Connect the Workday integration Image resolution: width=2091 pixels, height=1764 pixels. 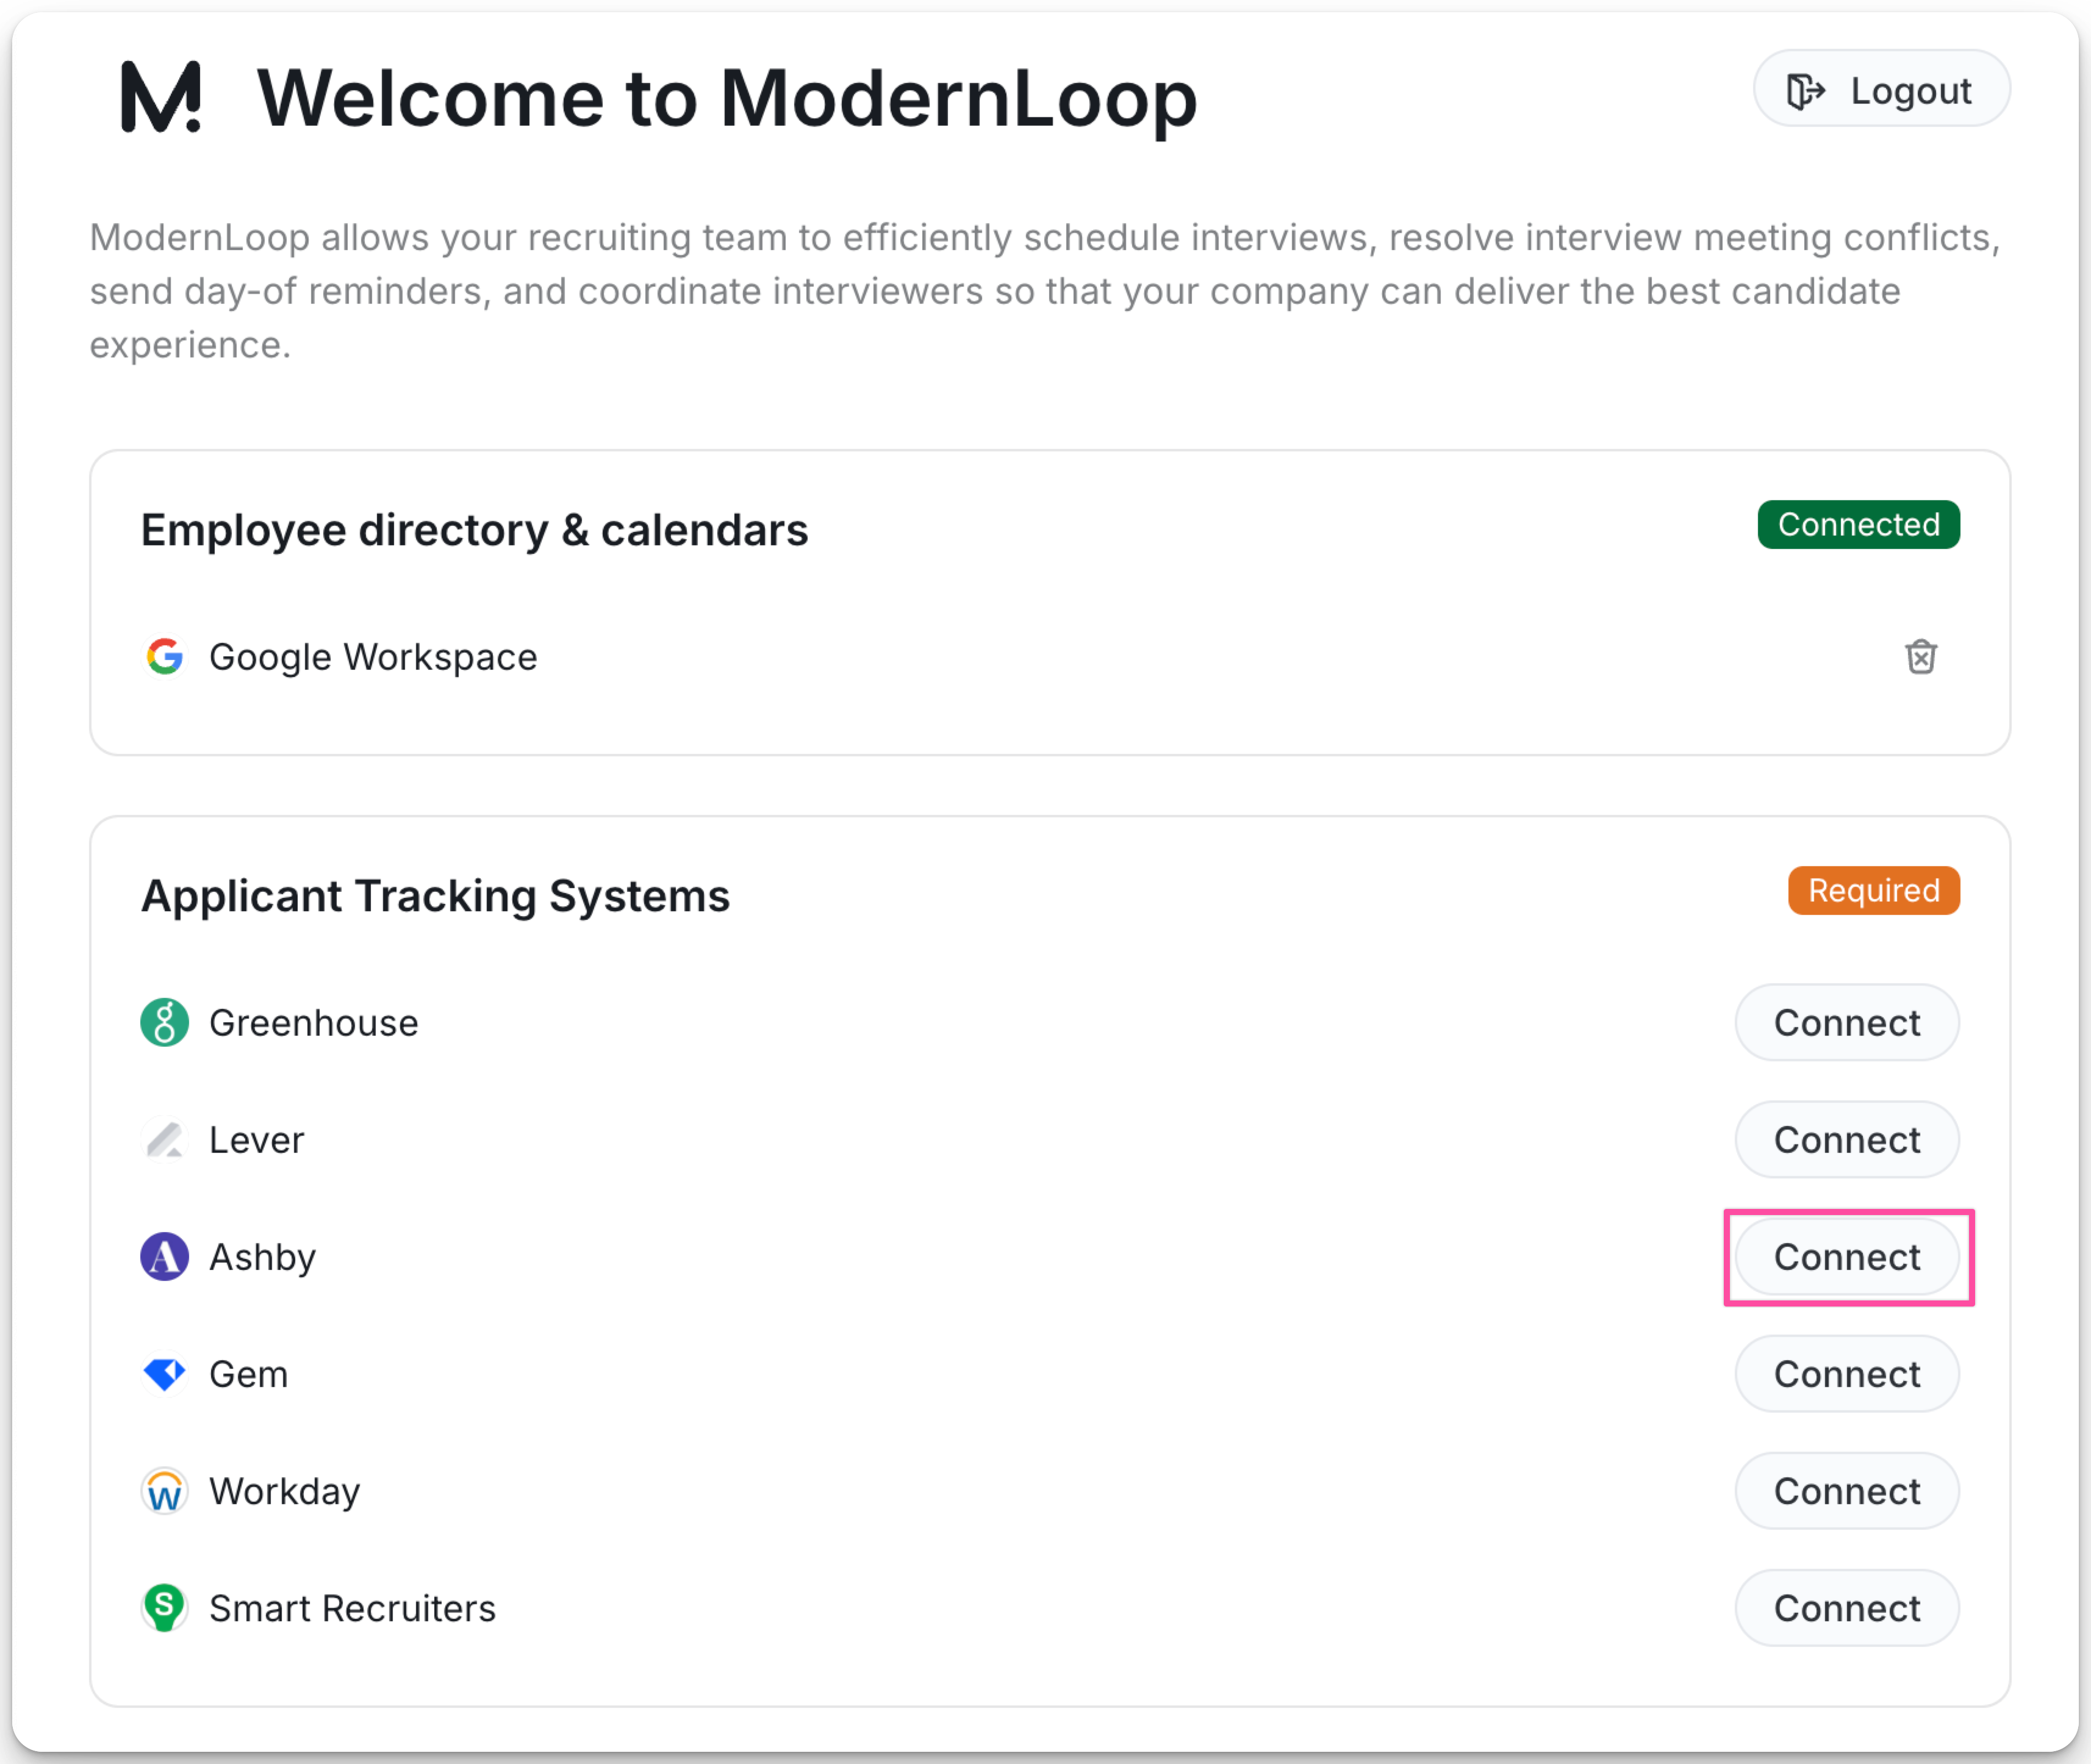pyautogui.click(x=1847, y=1491)
